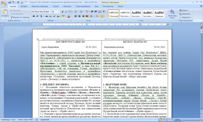Align text left

tap(76, 16)
